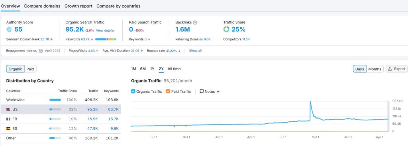
Task: Toggle Paid Traffic checkbox
Action: tap(168, 92)
